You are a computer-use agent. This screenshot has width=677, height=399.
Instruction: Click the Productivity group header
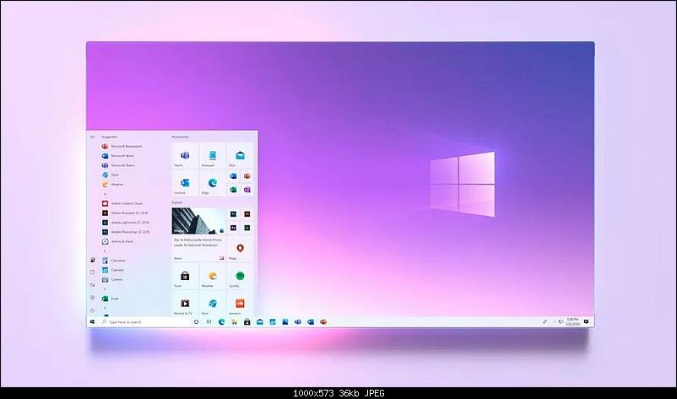click(180, 137)
